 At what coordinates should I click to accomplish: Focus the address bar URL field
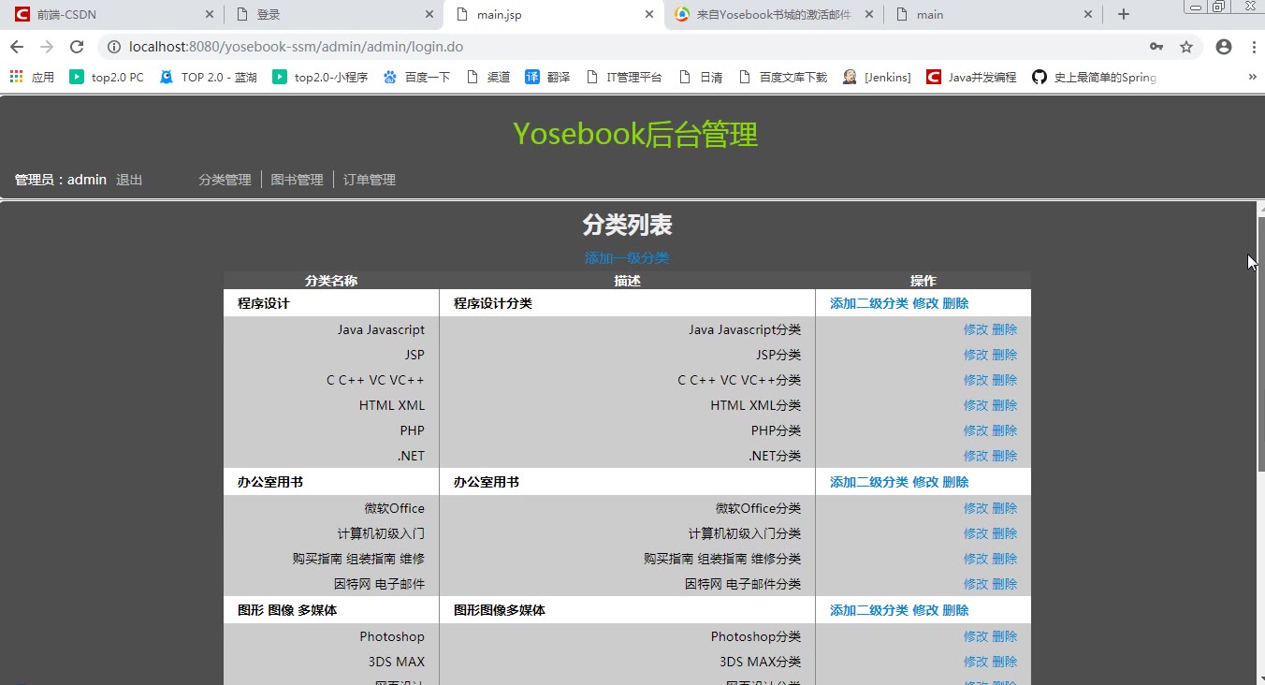pyautogui.click(x=627, y=47)
